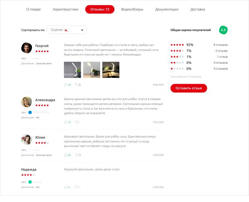Open the Оценке sort dropdown

67,30
